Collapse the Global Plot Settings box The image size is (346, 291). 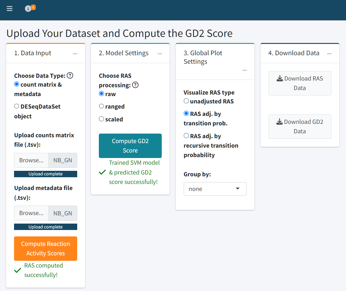[x=244, y=70]
